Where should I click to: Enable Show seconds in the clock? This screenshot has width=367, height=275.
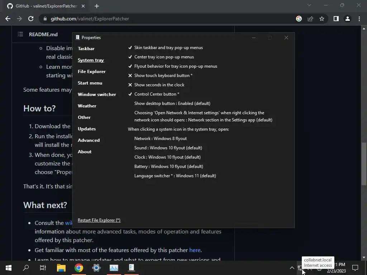(156, 85)
